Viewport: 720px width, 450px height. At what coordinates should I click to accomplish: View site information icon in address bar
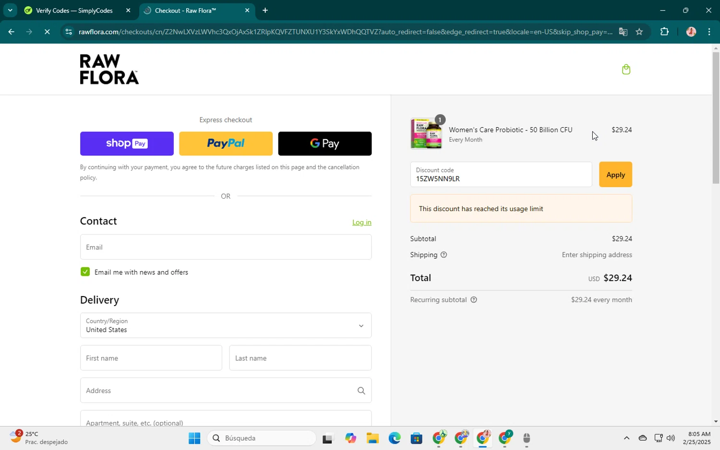click(69, 32)
